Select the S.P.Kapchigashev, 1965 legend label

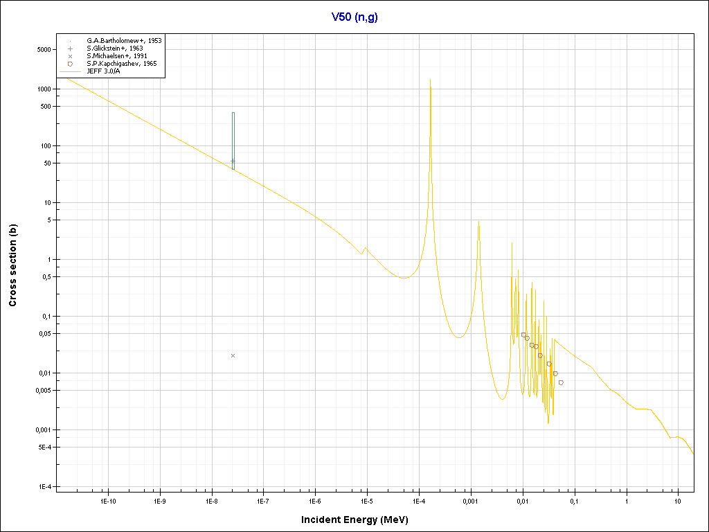point(121,64)
